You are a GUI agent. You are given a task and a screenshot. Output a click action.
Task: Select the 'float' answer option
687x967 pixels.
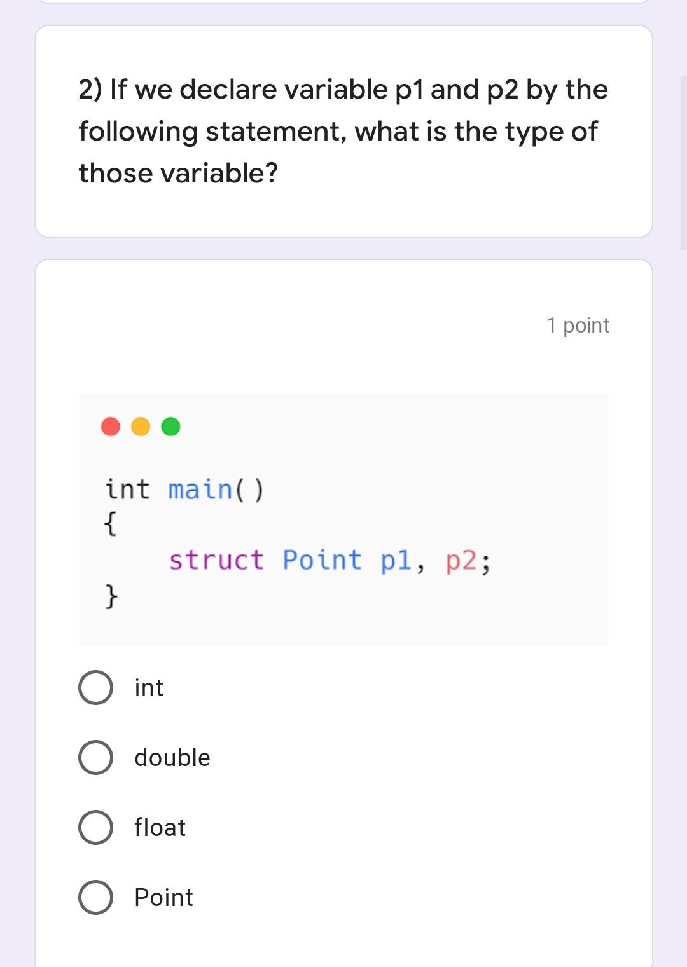(96, 827)
